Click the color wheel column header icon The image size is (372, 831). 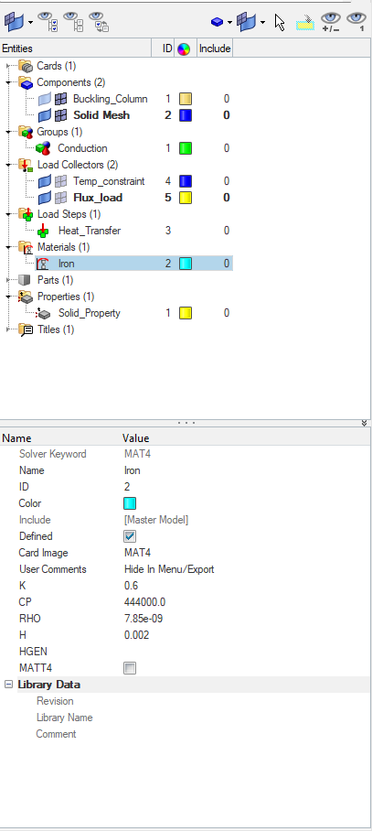click(x=184, y=49)
